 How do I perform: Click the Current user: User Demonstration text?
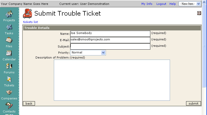click(84, 4)
